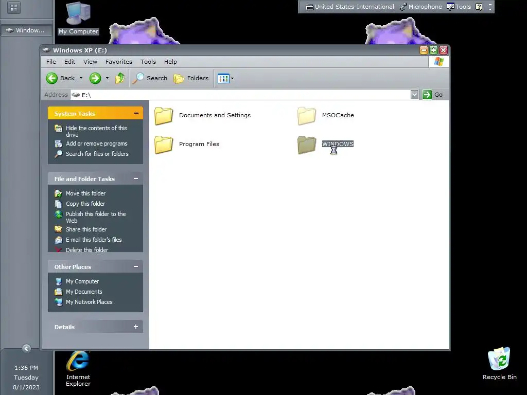Open the View menu
The height and width of the screenshot is (395, 527).
[90, 62]
